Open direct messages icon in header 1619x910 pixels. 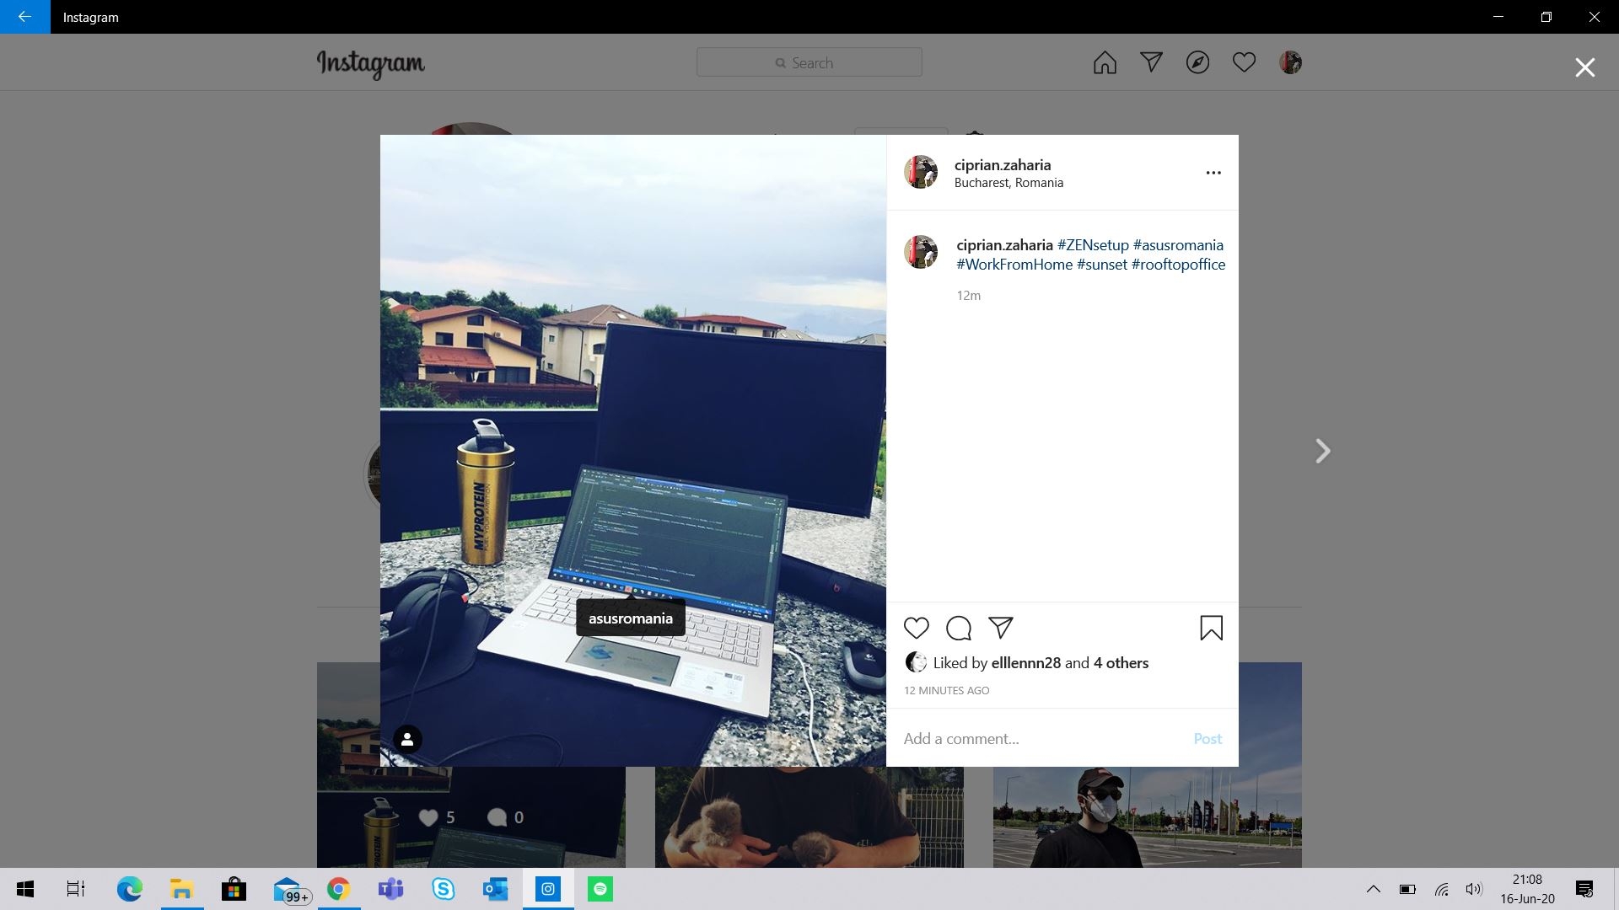1151,62
